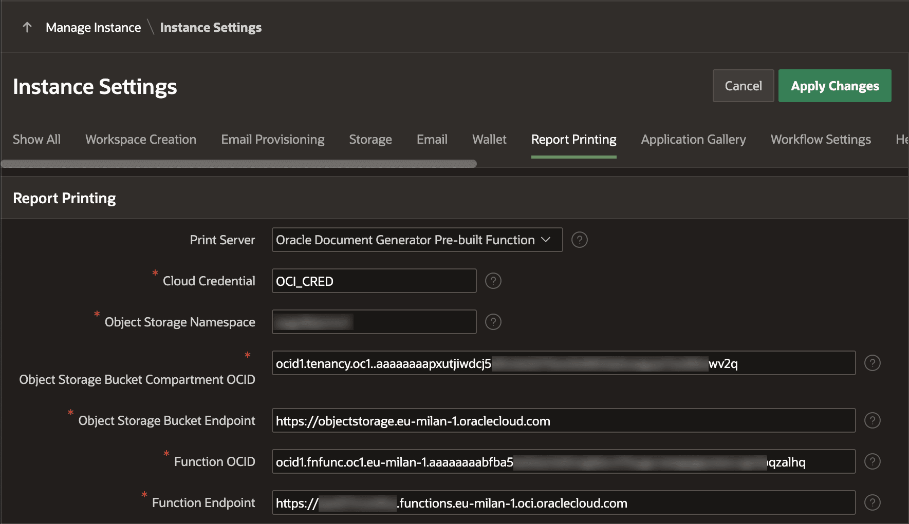Go to the Email Provisioning tab

(x=273, y=140)
